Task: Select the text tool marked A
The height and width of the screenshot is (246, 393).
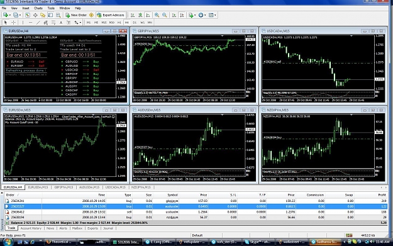Action: [x=61, y=23]
